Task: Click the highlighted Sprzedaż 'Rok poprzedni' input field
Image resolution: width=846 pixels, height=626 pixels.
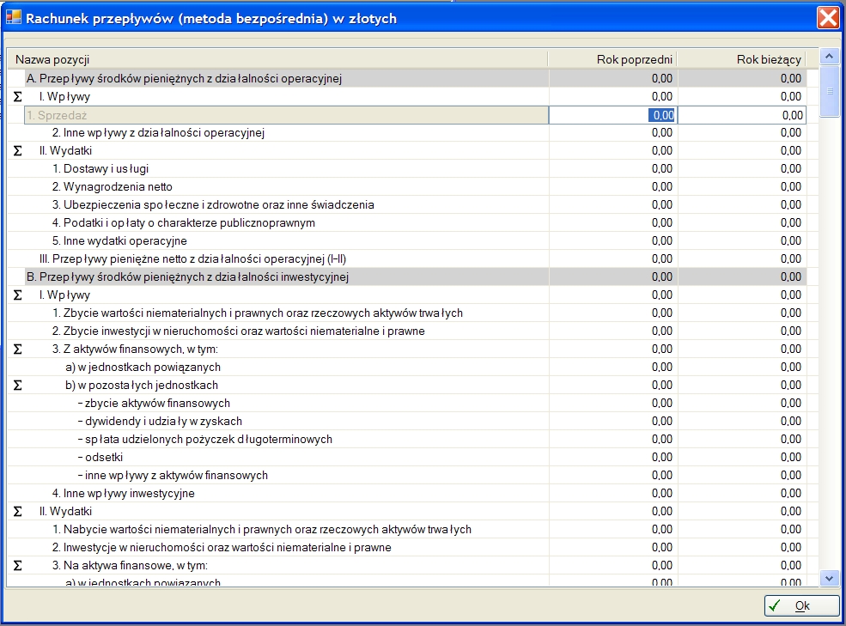Action: point(613,115)
